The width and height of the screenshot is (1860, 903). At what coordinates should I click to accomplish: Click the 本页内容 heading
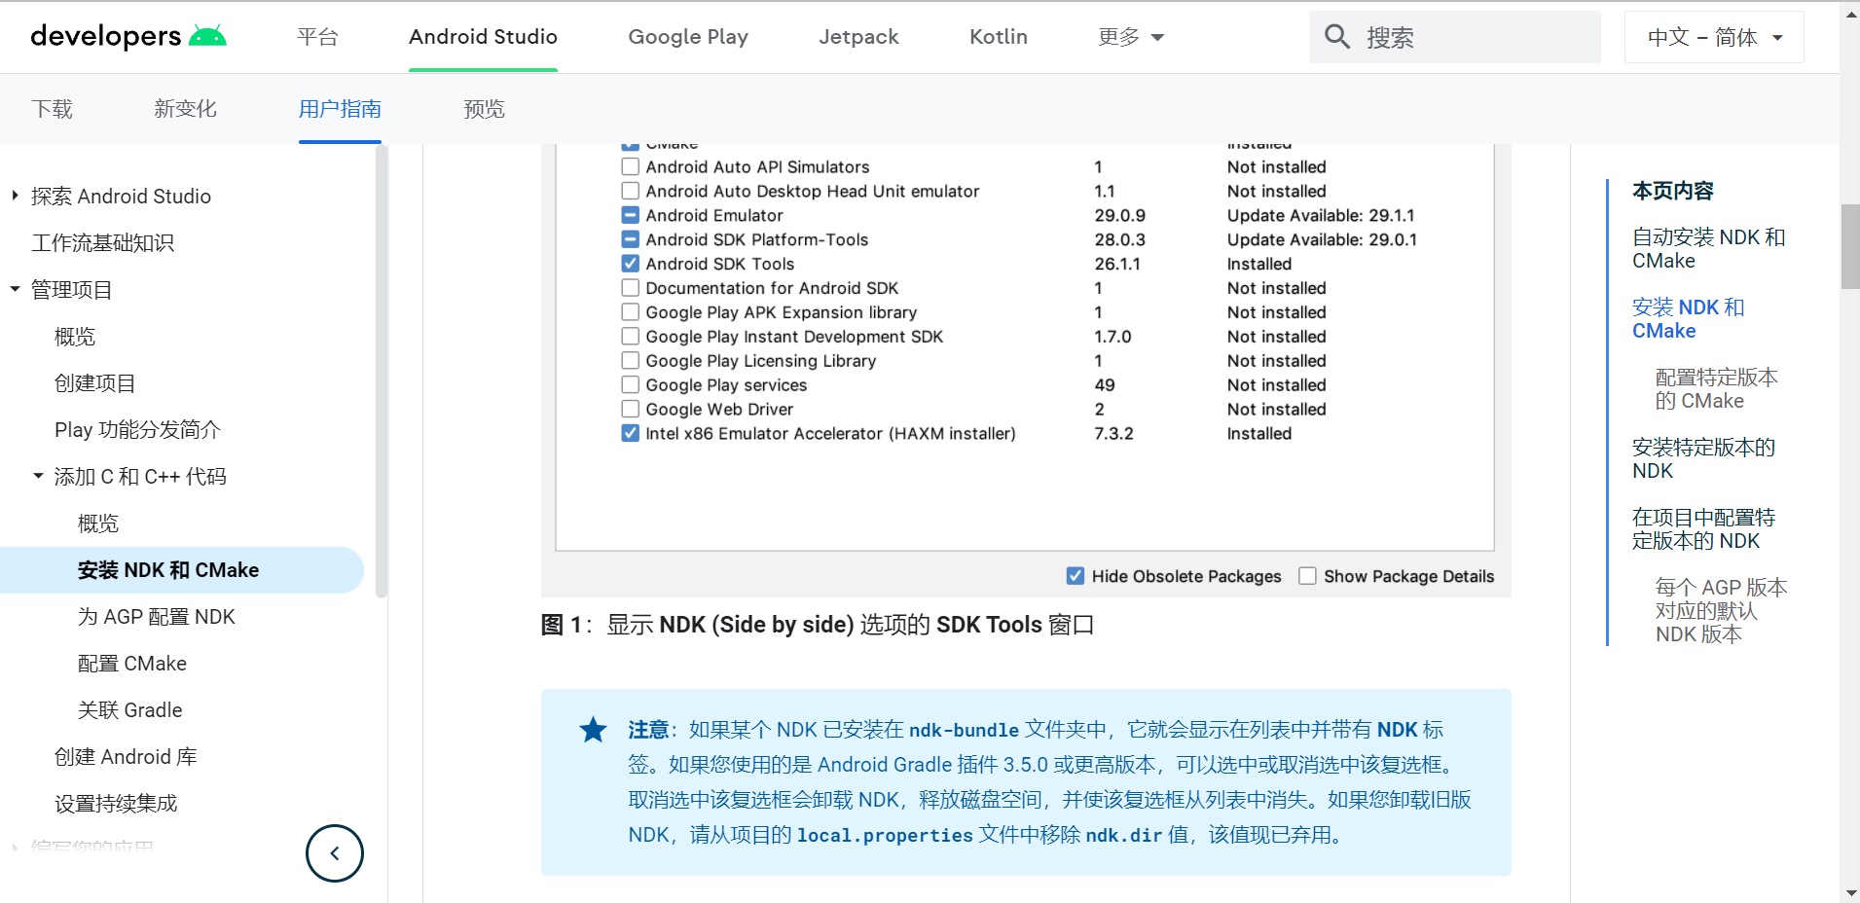(1672, 191)
